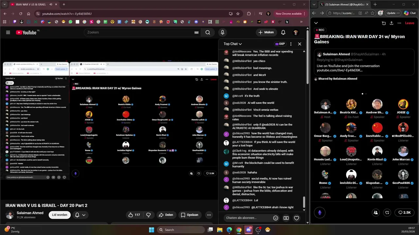The height and width of the screenshot is (235, 419).
Task: Open Chrome extensions puzzle icon
Action: click(249, 14)
